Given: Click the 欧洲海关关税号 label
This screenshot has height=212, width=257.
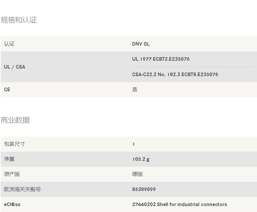Looking at the screenshot, I should tap(22, 189).
